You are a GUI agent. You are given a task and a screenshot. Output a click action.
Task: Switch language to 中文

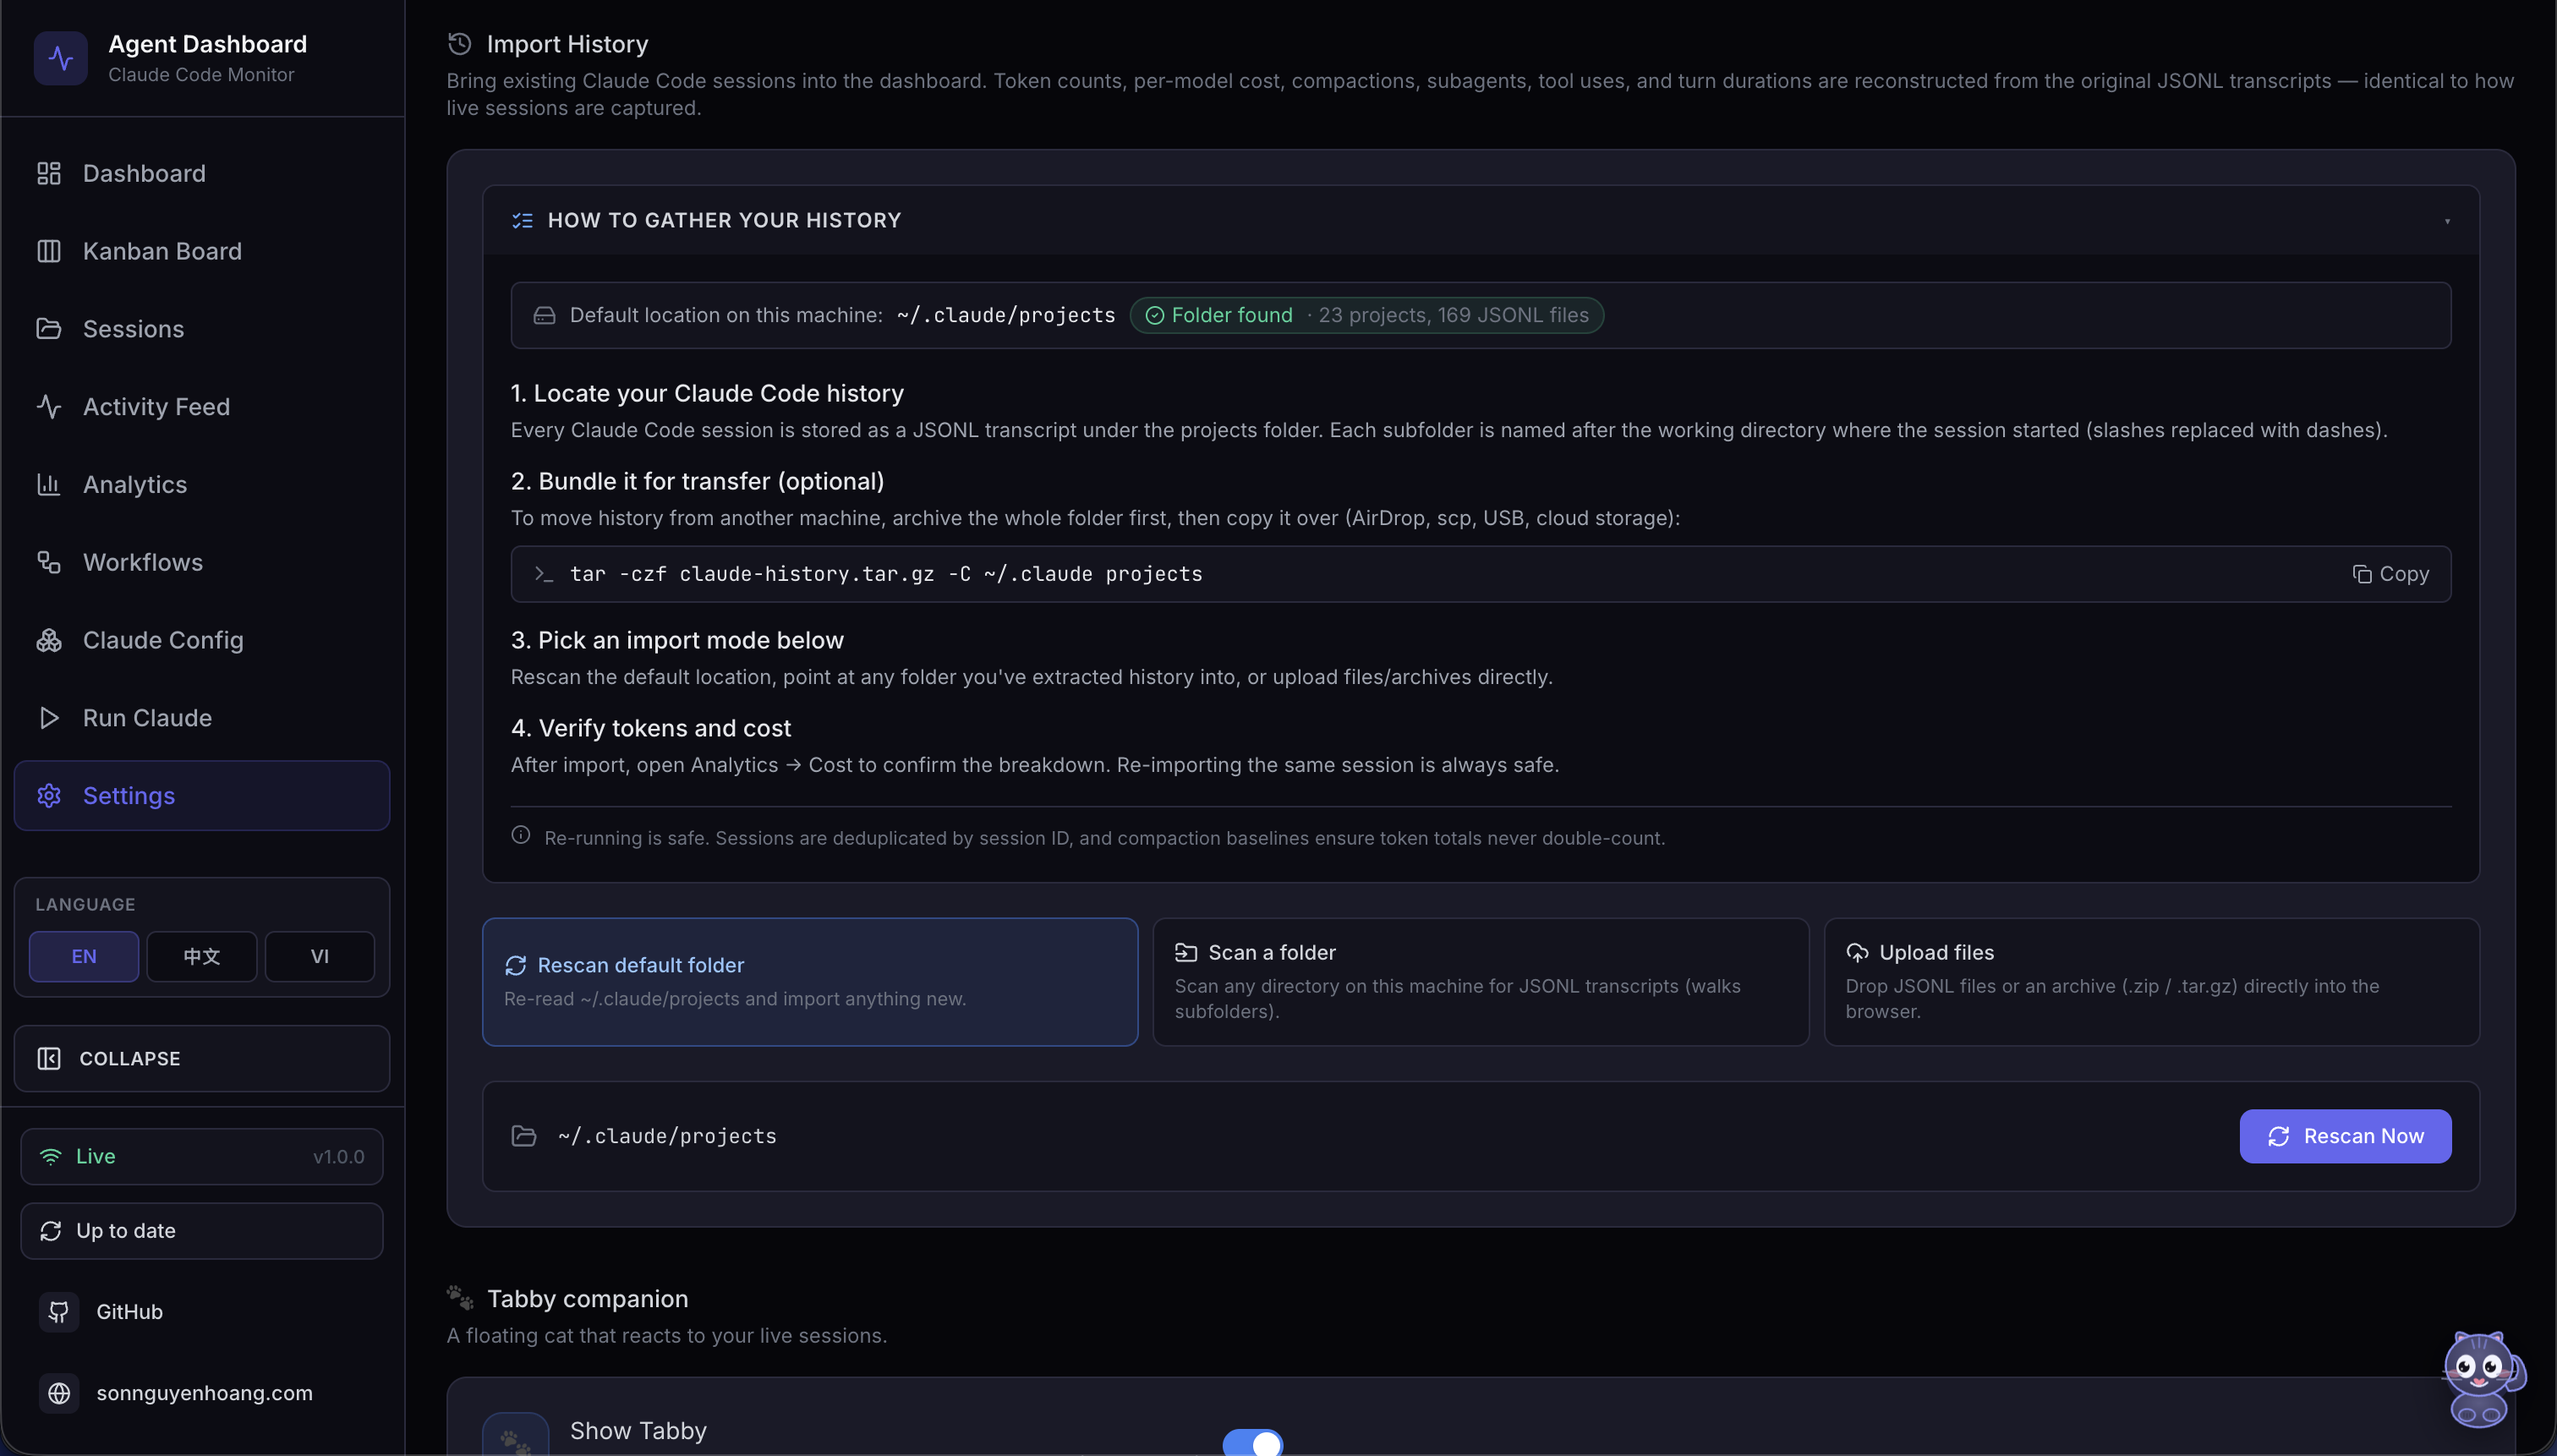coord(202,956)
